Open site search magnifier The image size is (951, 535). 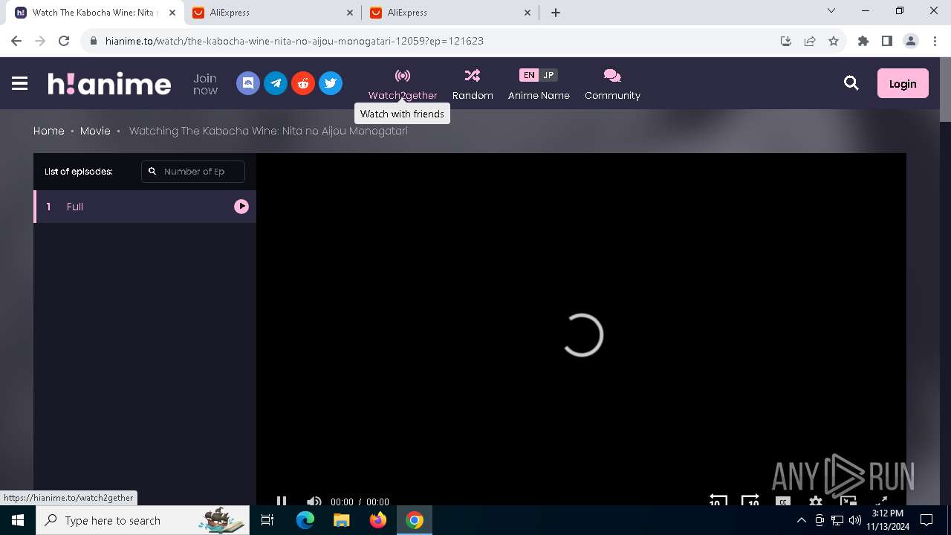coord(851,83)
